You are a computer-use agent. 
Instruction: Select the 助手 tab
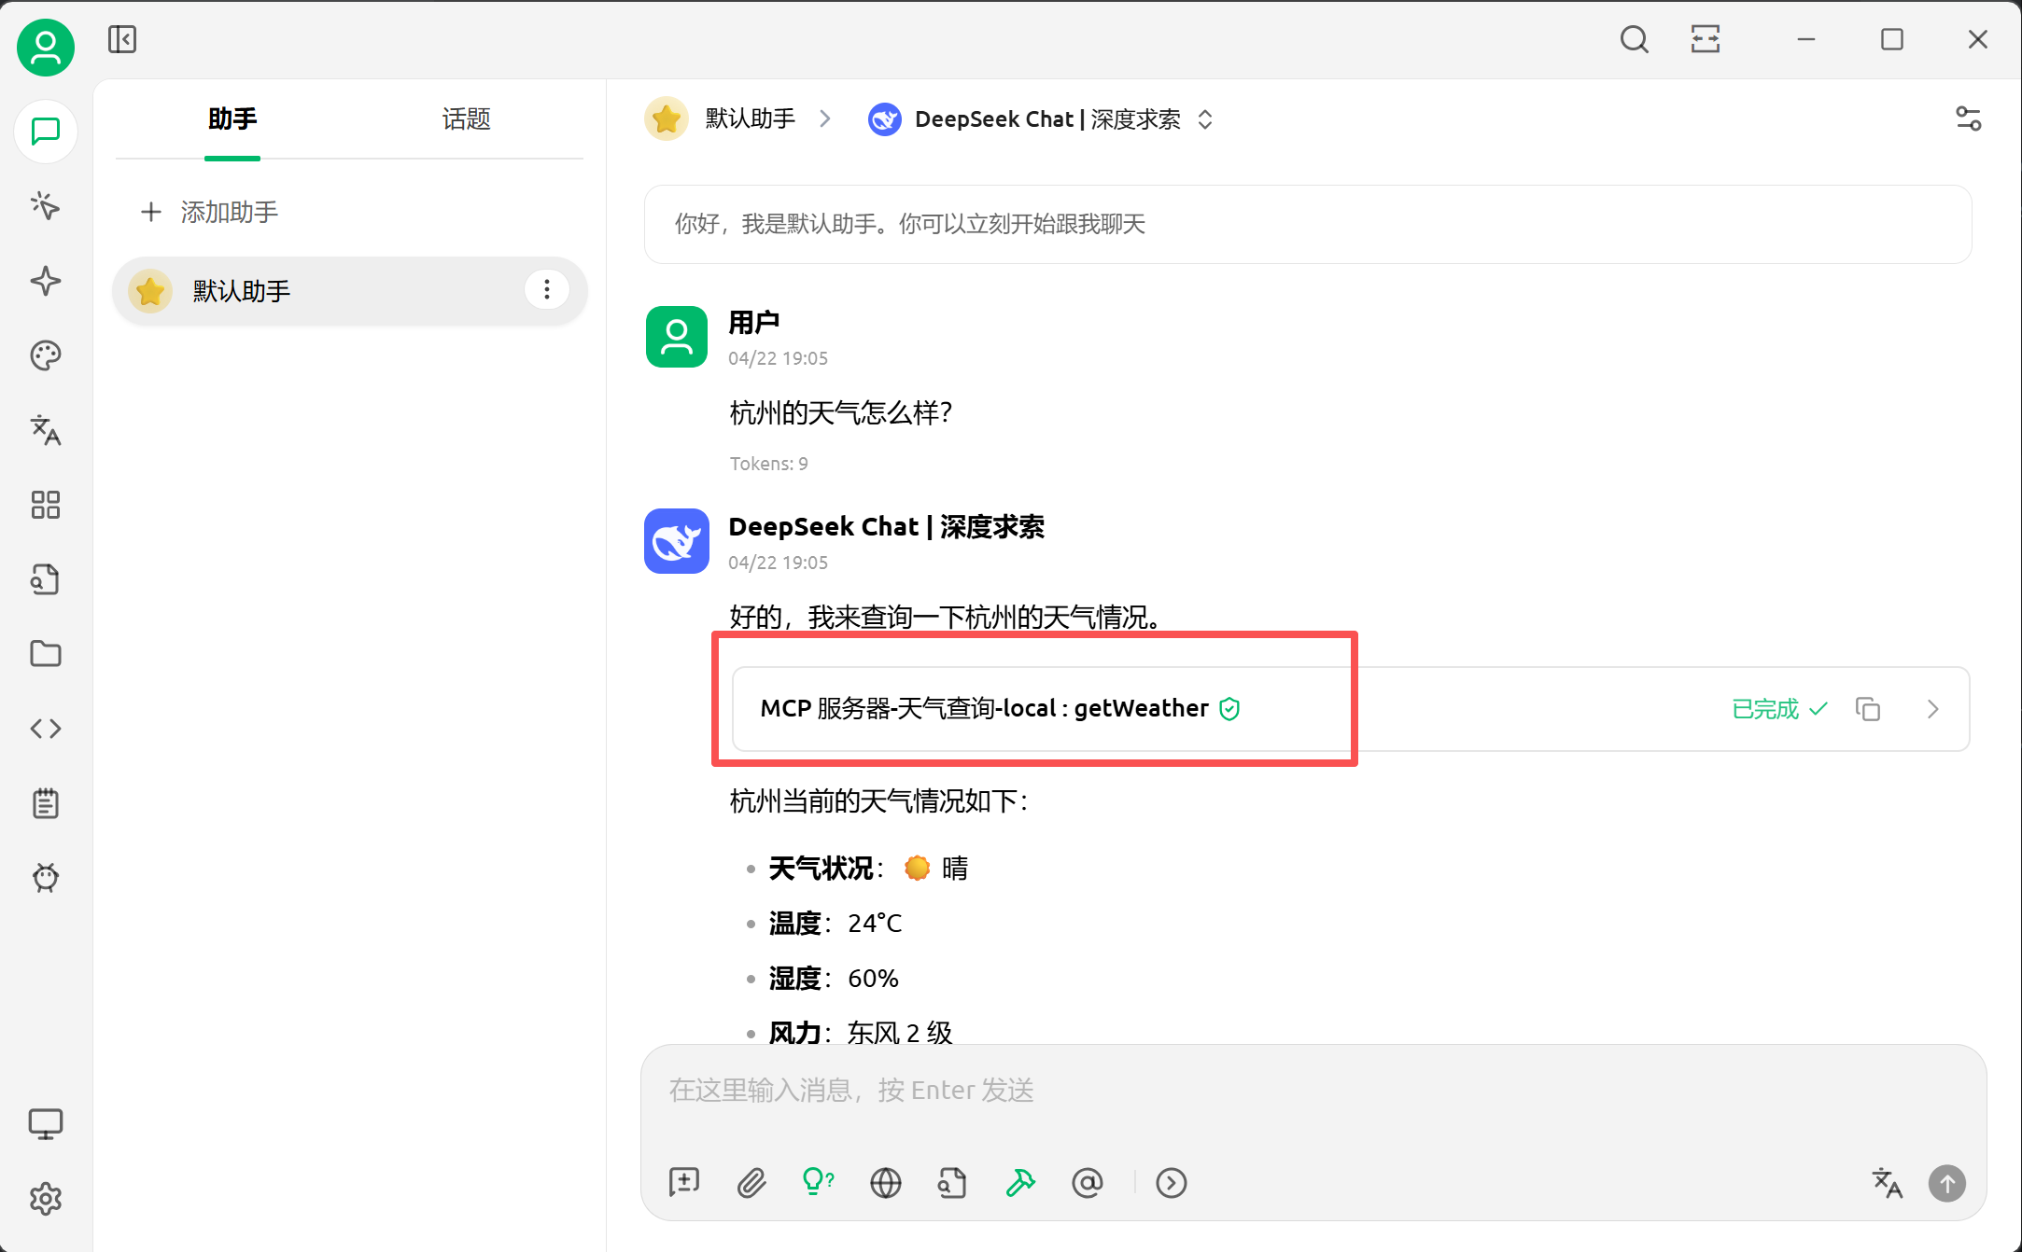click(x=232, y=119)
